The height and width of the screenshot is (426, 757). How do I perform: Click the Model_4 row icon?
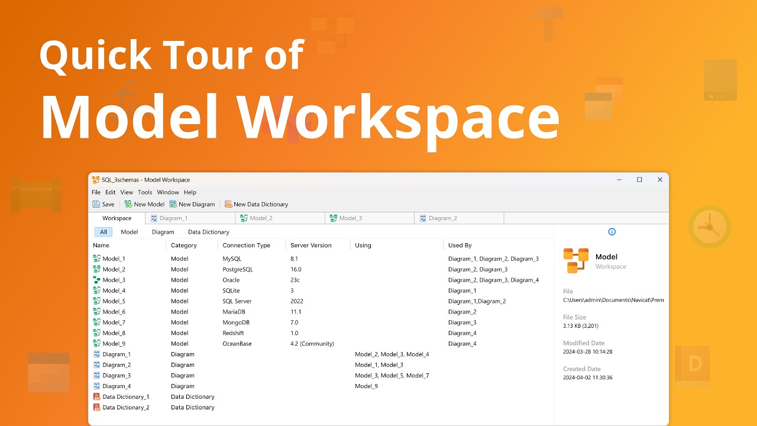click(x=97, y=291)
